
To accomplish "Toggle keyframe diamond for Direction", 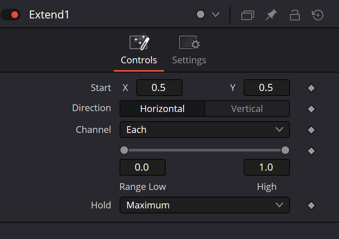I will pyautogui.click(x=311, y=109).
